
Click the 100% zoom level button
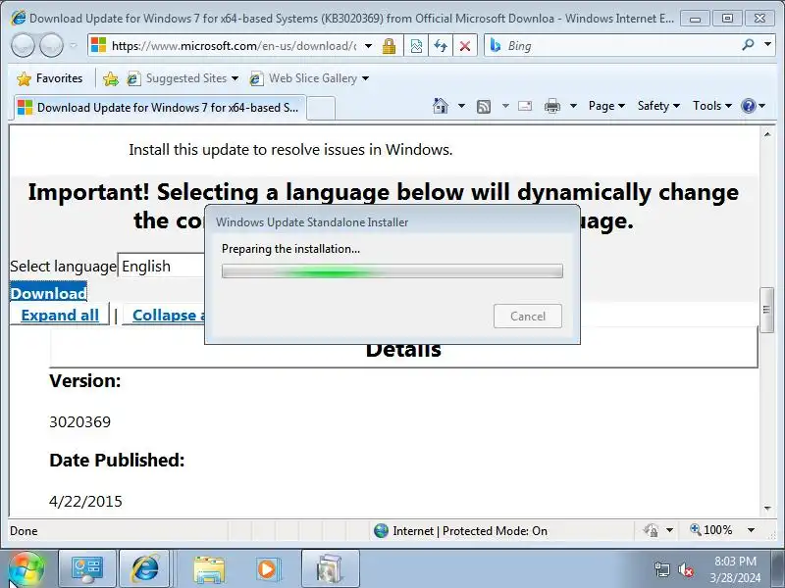711,530
